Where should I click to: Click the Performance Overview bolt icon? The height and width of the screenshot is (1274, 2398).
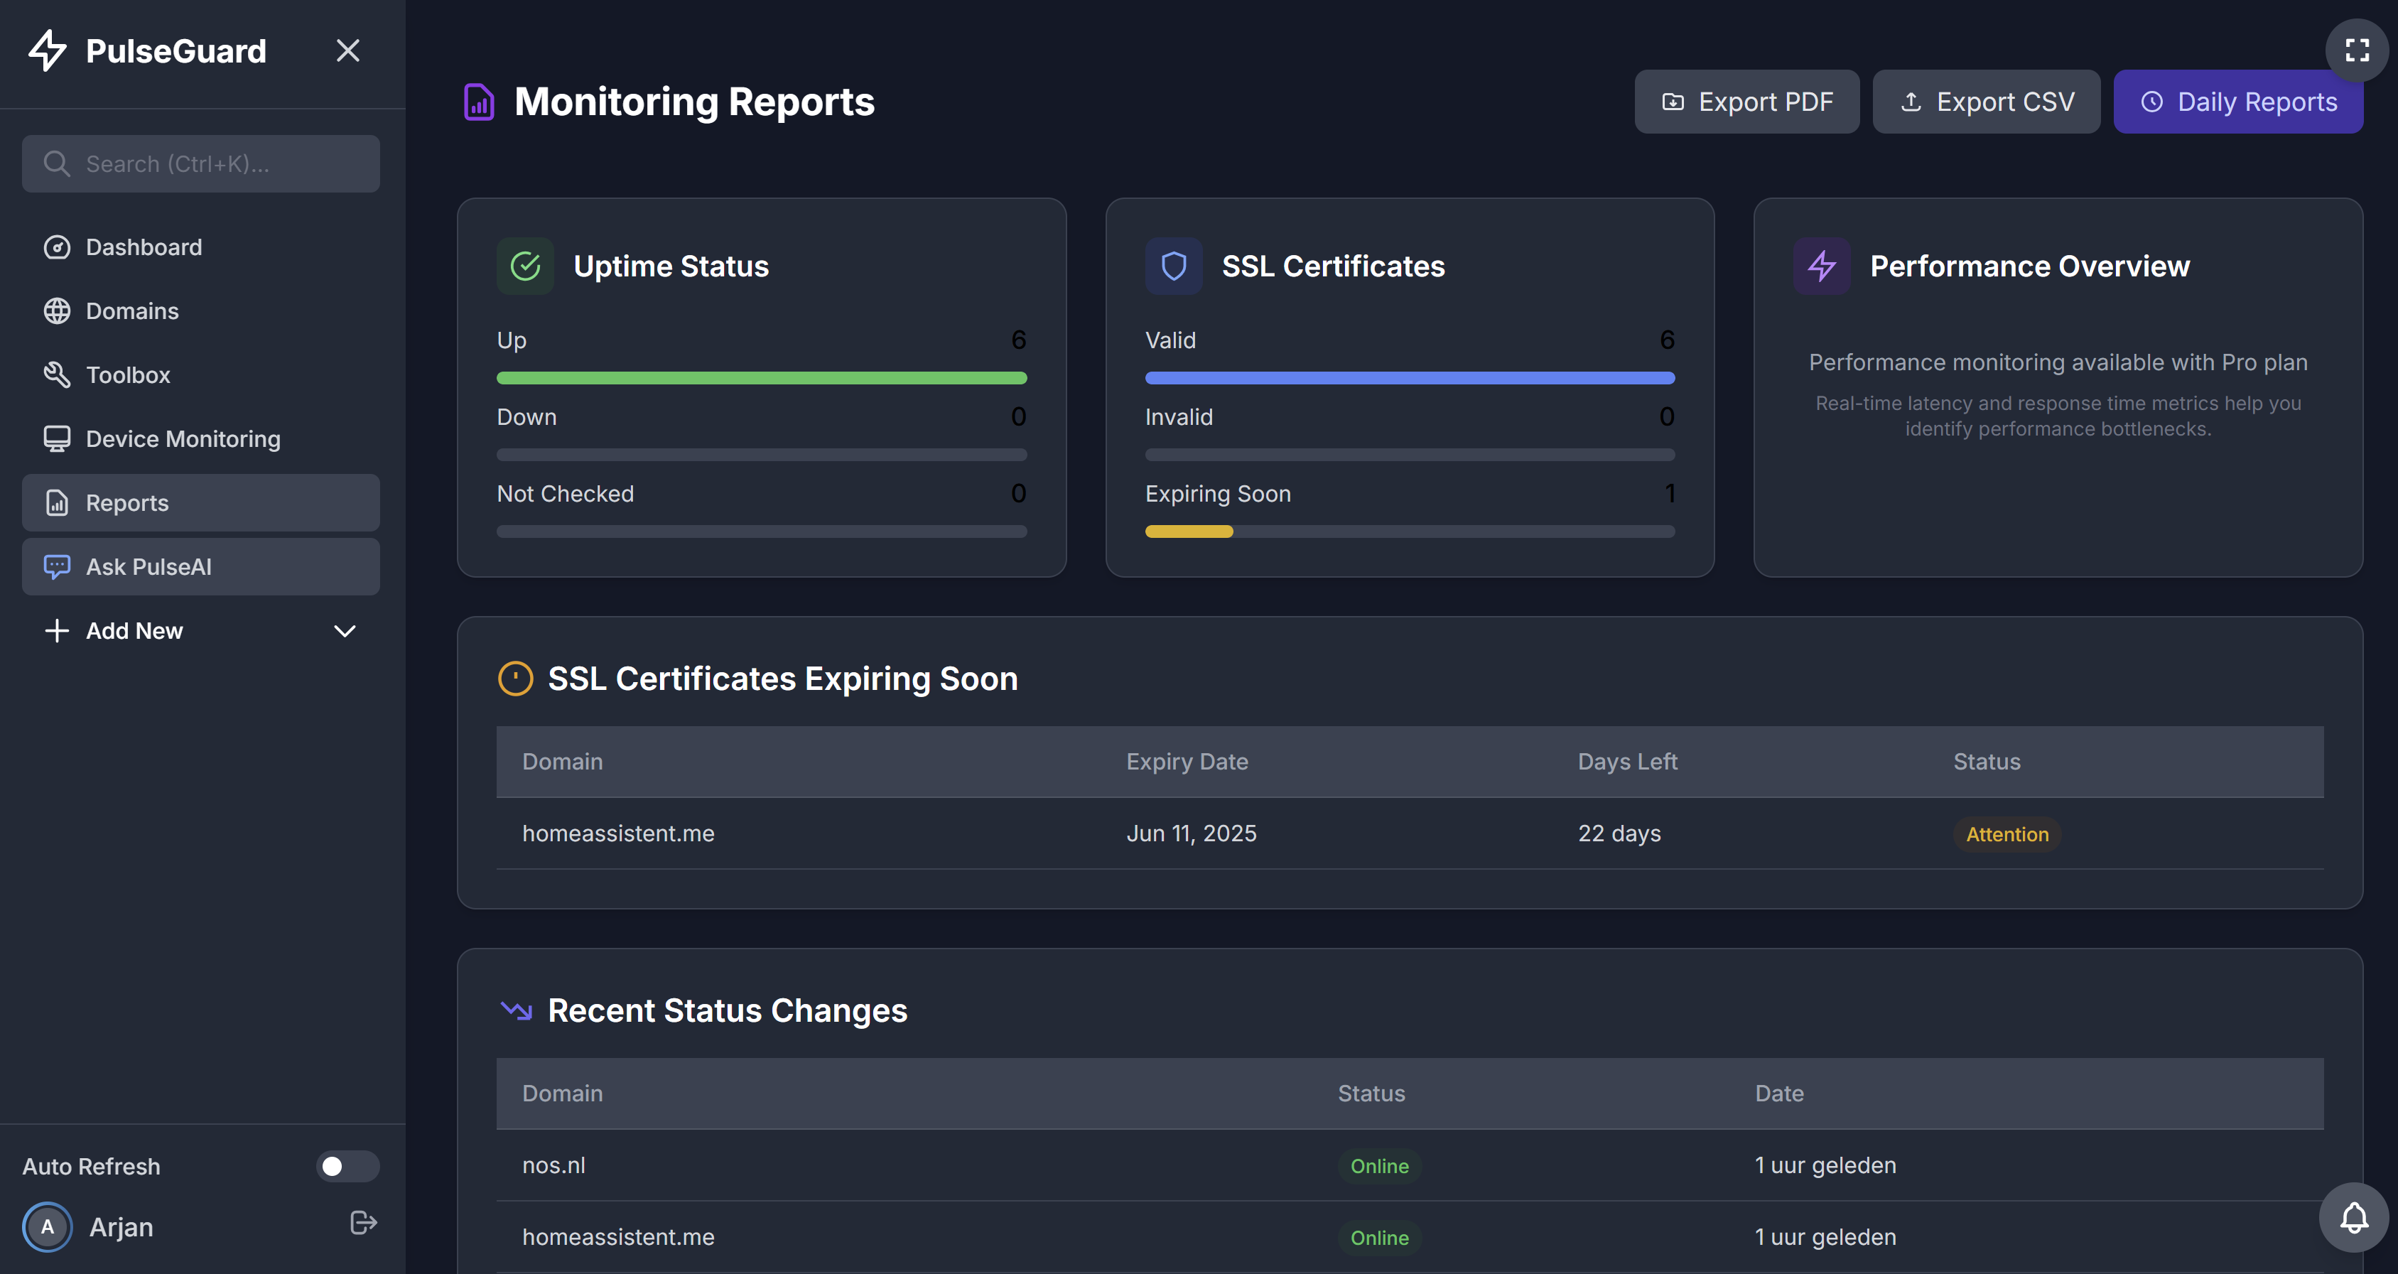[1821, 266]
